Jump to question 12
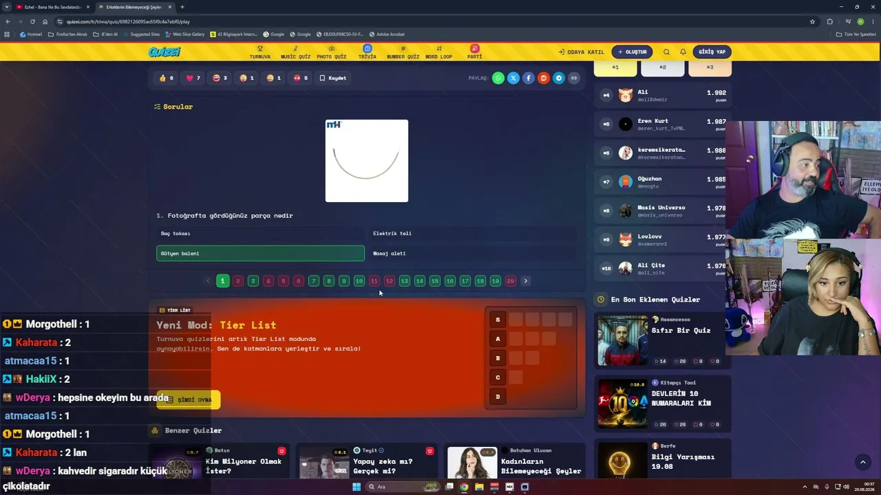Image resolution: width=881 pixels, height=495 pixels. pos(390,281)
